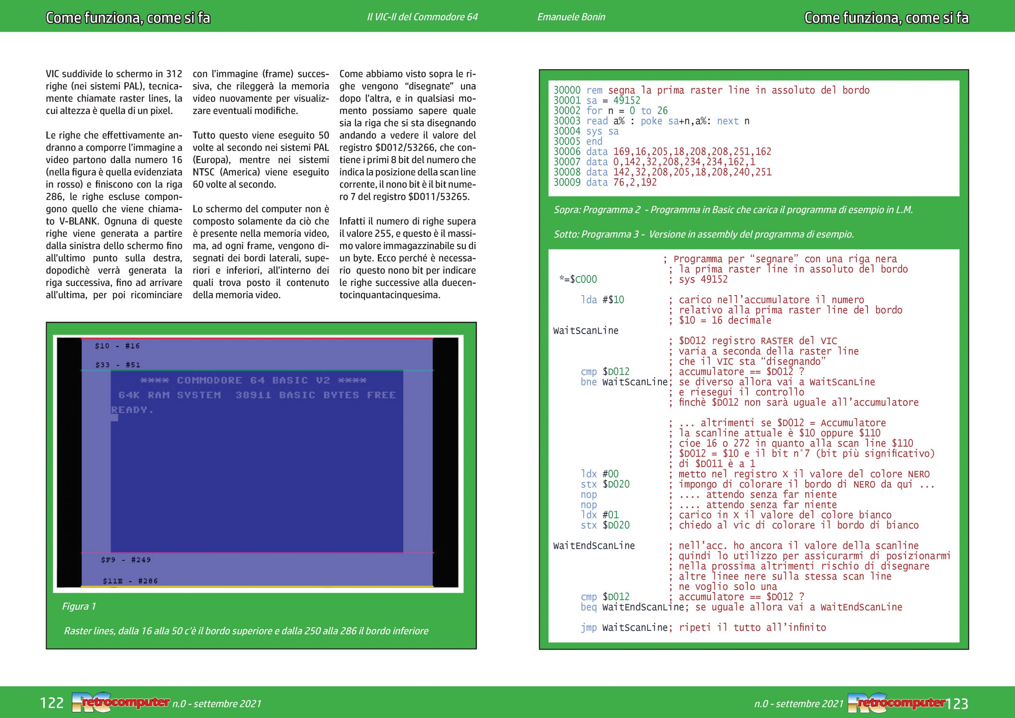This screenshot has height=718, width=1015.
Task: Click code line "30002 for n = 0 to 26"
Action: tap(611, 111)
